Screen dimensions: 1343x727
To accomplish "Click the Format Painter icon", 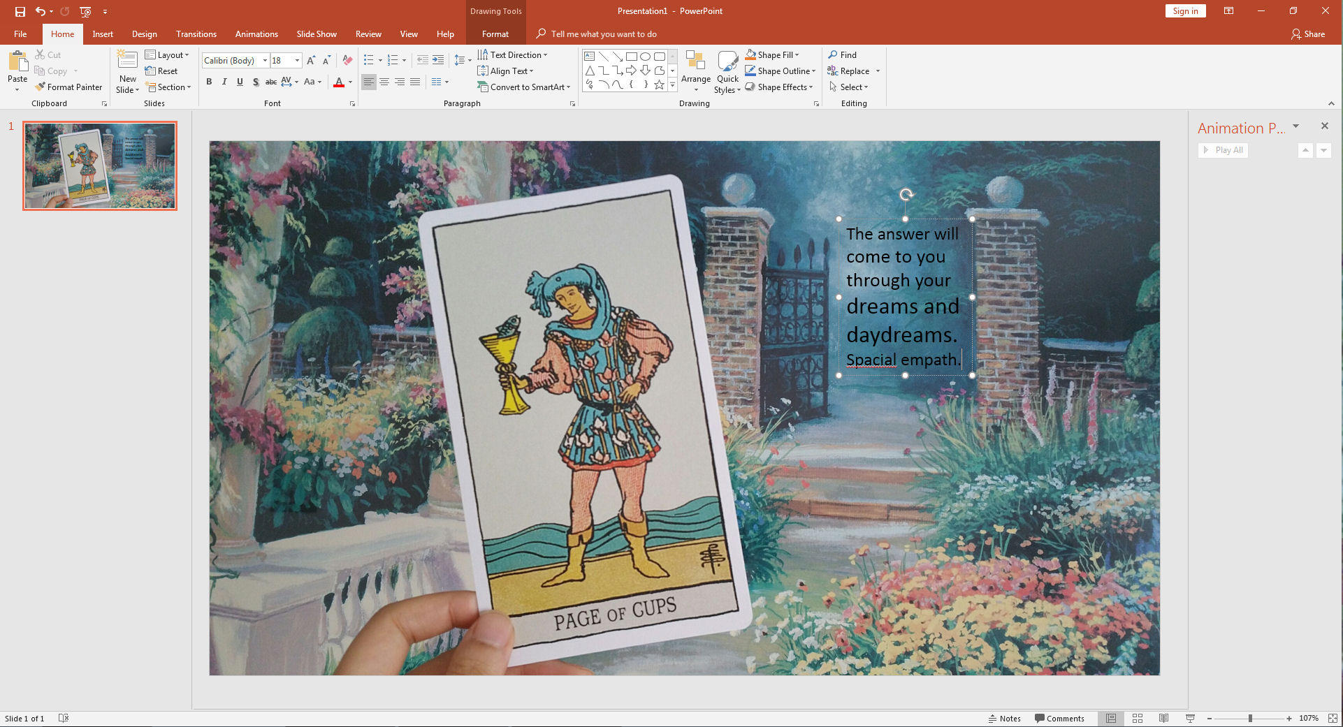I will click(x=41, y=87).
